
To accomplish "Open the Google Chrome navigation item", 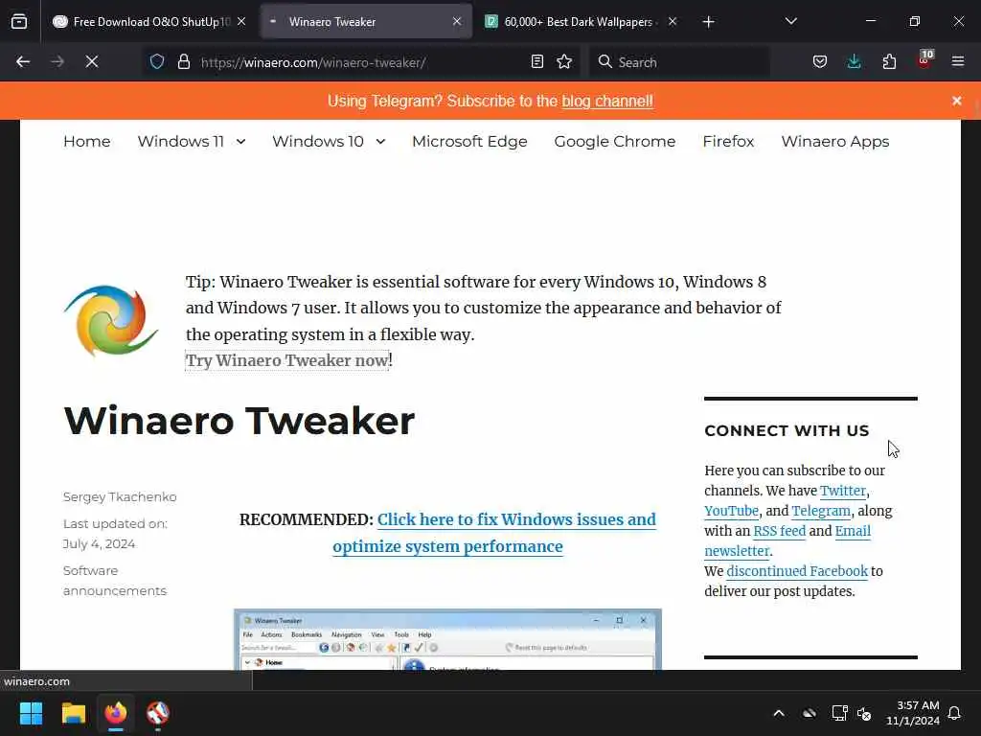I will coord(615,142).
